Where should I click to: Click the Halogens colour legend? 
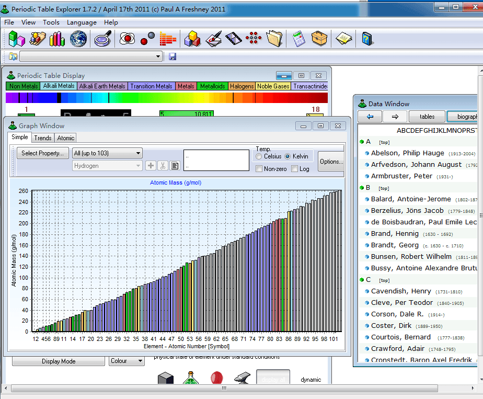(x=241, y=86)
